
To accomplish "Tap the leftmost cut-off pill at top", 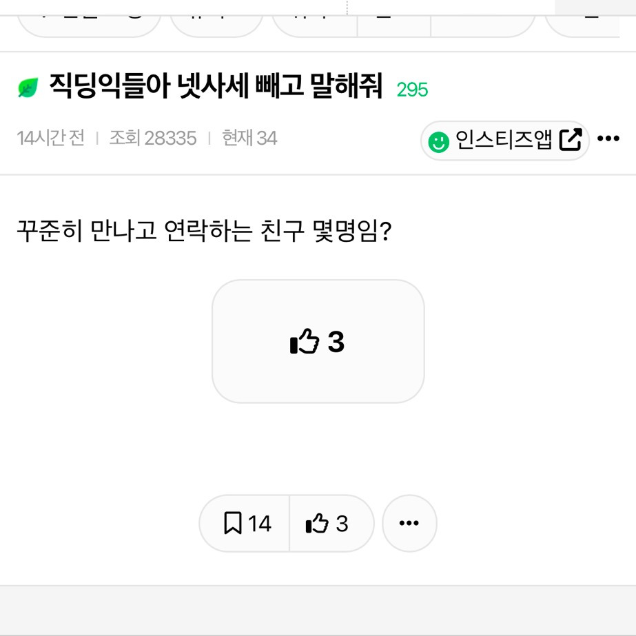I will 88,25.
